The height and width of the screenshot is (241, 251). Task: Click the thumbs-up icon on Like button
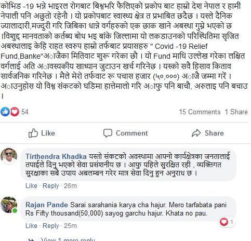(x=33, y=133)
